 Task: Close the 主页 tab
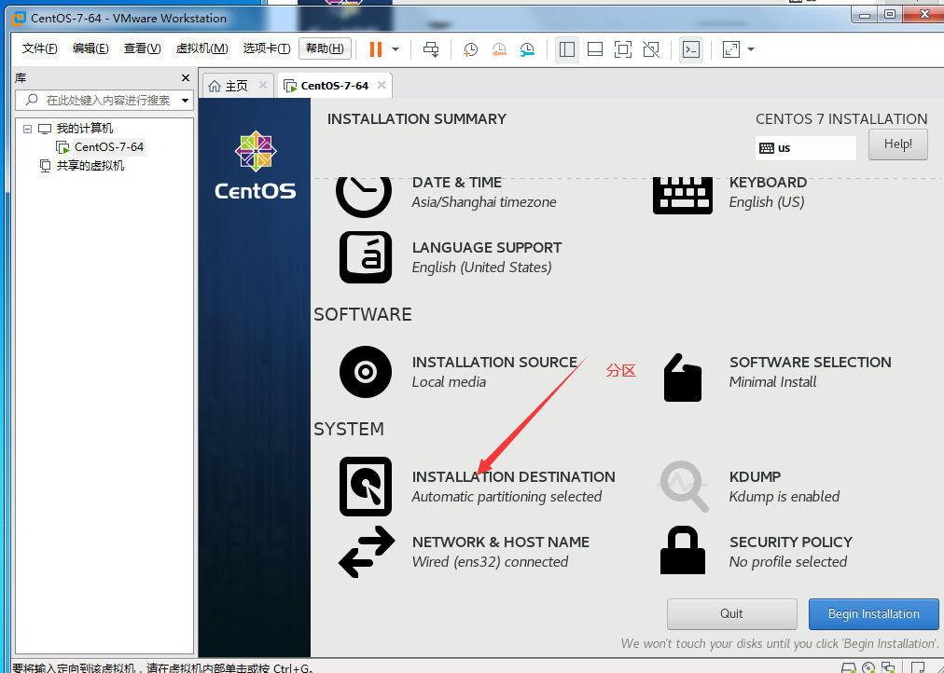(263, 85)
